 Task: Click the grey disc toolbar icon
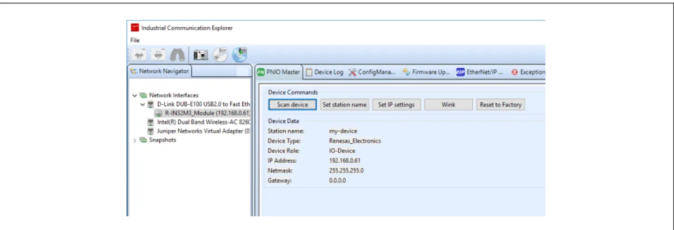point(220,55)
